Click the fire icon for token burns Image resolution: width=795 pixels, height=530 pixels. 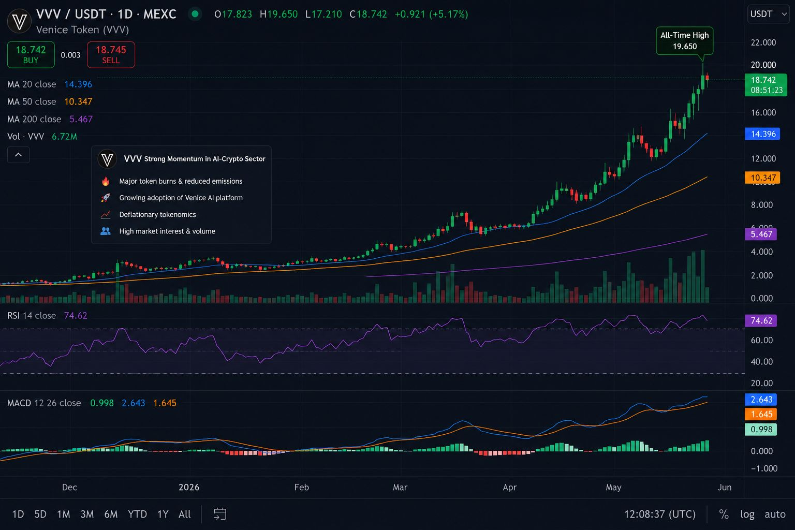tap(106, 181)
